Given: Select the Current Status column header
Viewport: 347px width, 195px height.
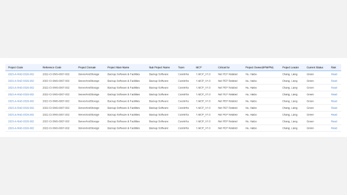Looking at the screenshot, I should click(314, 67).
